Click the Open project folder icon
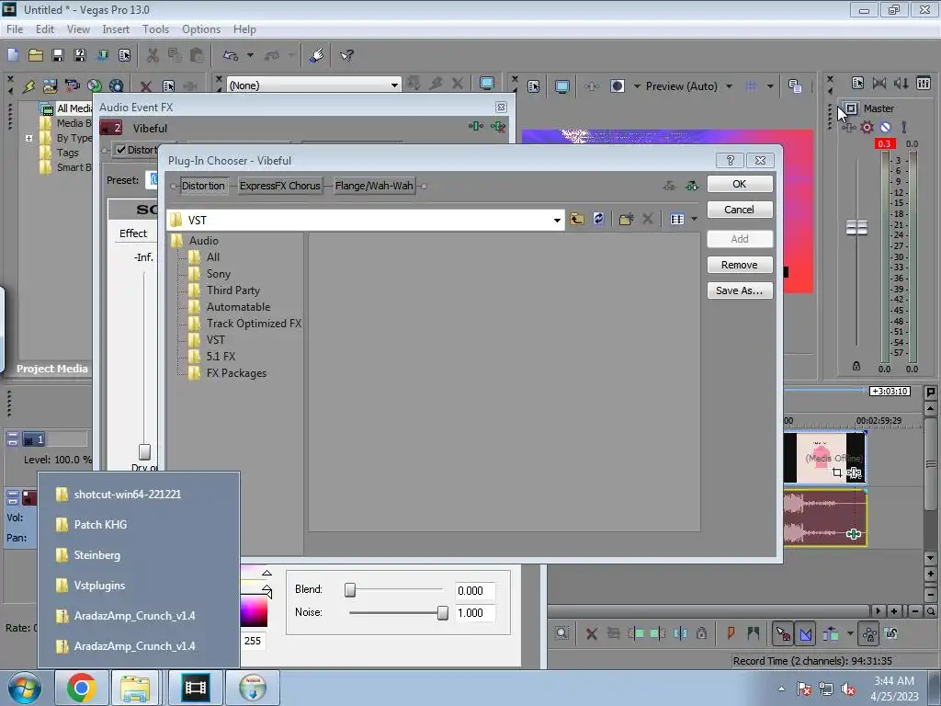The height and width of the screenshot is (706, 941). 36,55
